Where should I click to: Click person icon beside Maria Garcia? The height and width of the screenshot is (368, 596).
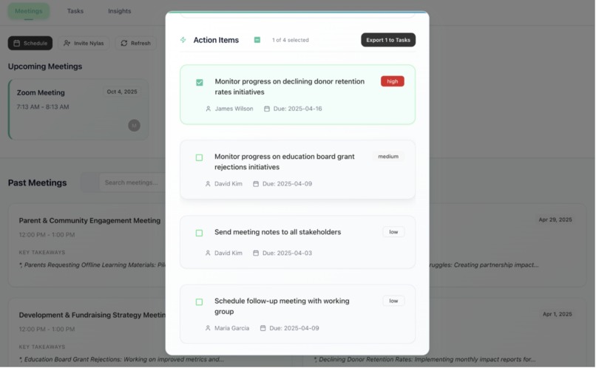coord(208,328)
